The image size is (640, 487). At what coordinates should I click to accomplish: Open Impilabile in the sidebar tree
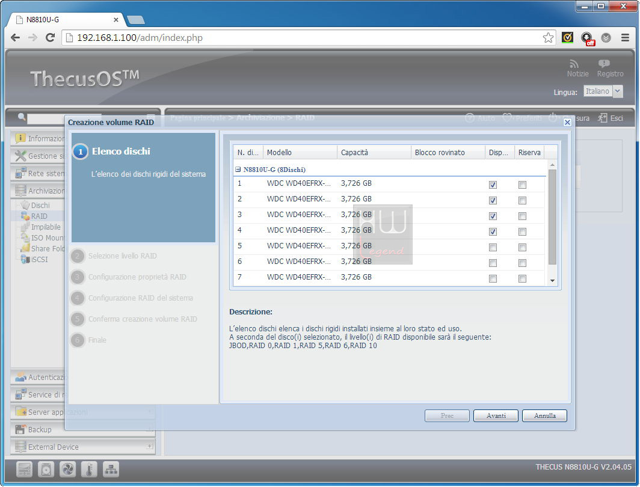[45, 227]
